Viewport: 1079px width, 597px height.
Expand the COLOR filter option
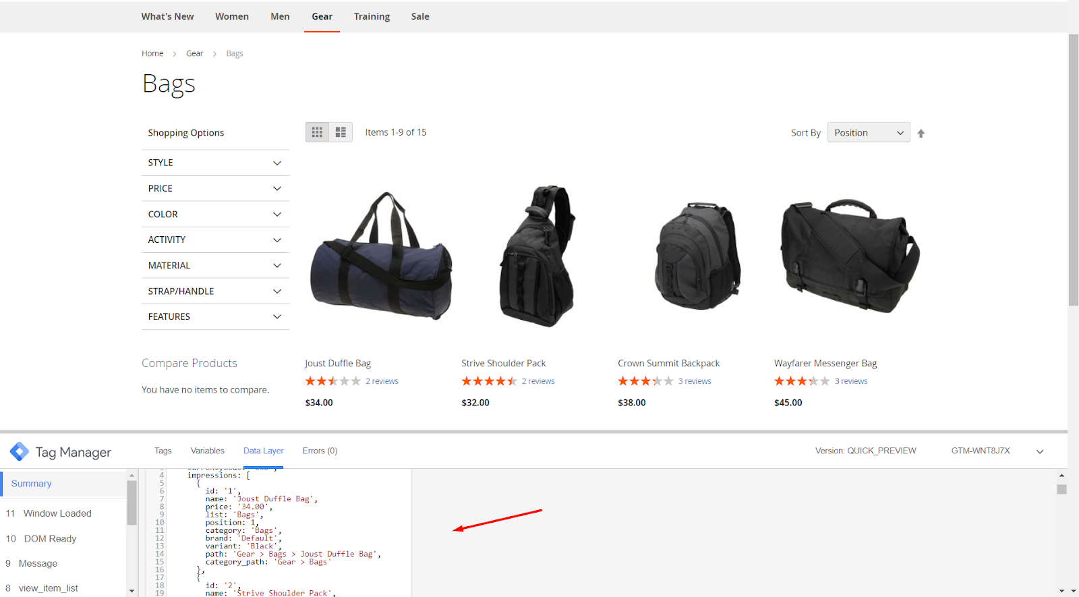[214, 214]
